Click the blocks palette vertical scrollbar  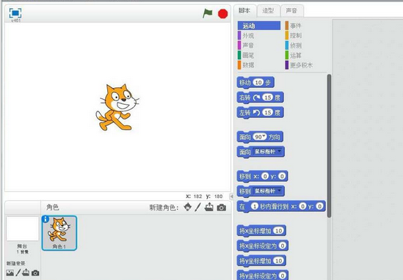[329, 146]
